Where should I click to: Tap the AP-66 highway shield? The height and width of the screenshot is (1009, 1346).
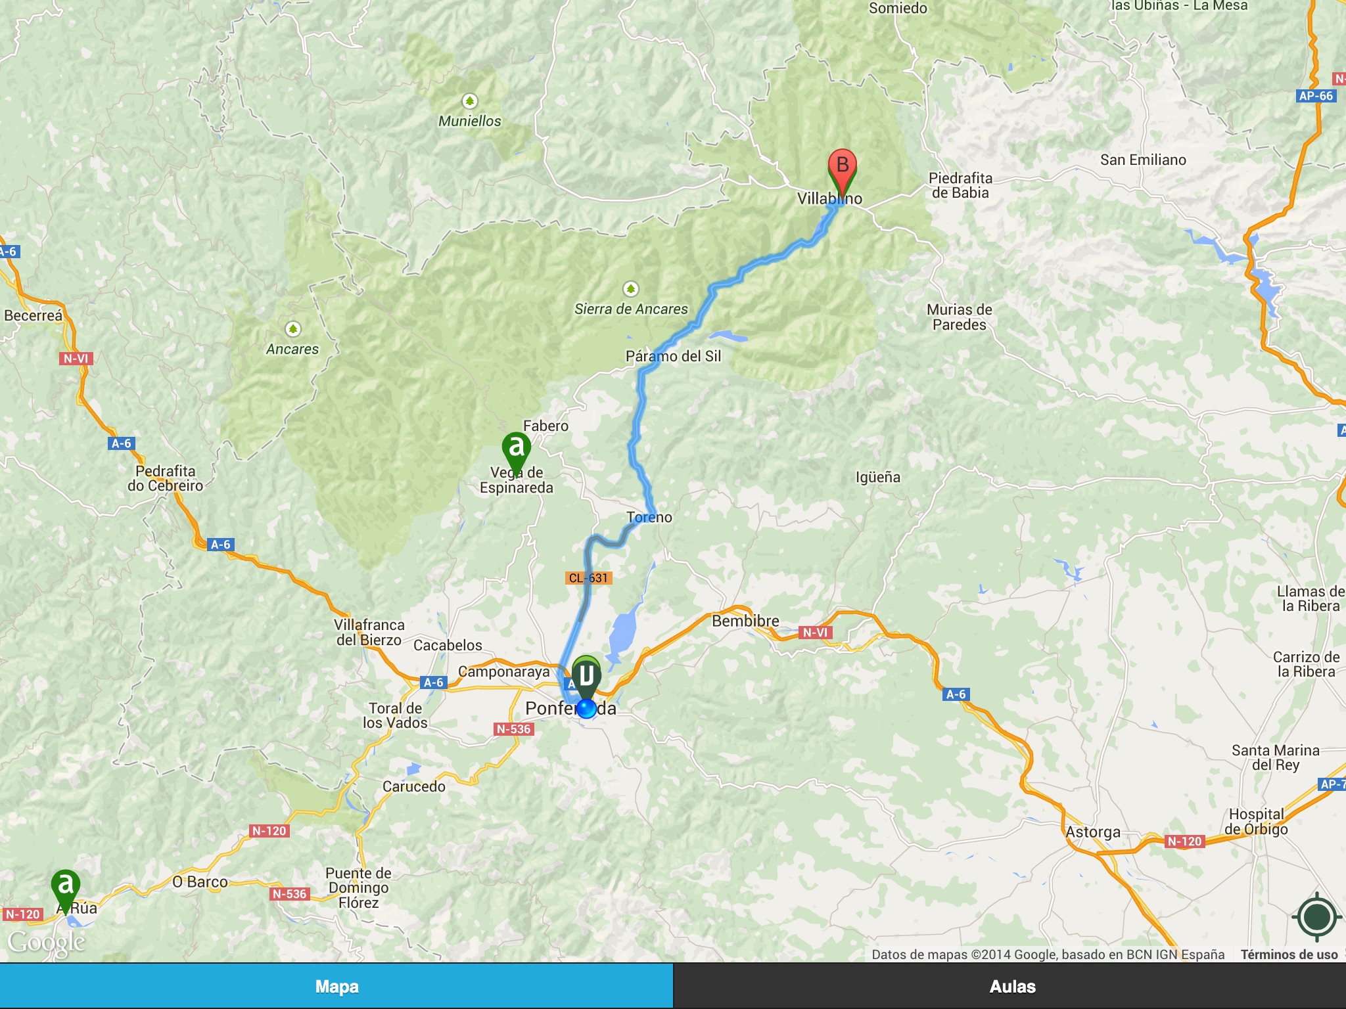[1316, 96]
